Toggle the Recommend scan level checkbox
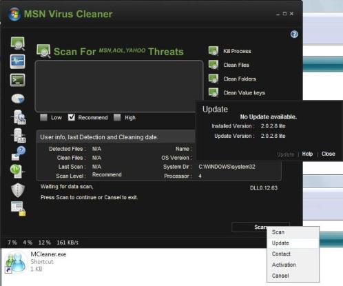Image resolution: width=343 pixels, height=286 pixels. (x=72, y=117)
